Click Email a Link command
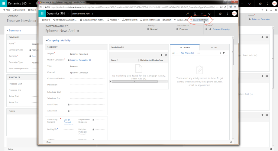 [x=181, y=20]
